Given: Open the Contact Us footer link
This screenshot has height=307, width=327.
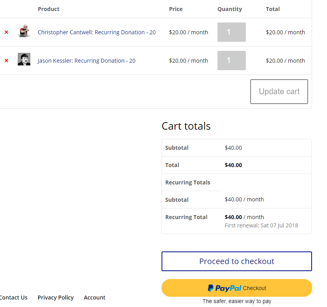Looking at the screenshot, I should 13,298.
